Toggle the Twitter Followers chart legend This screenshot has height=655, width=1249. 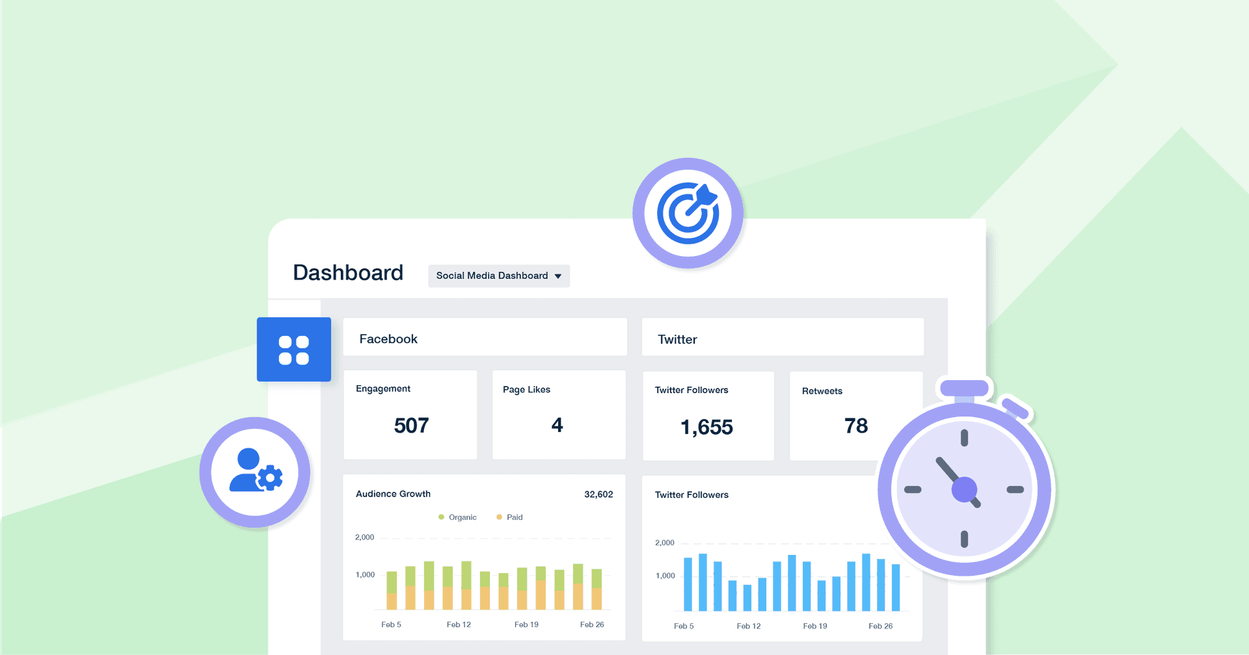click(x=692, y=494)
